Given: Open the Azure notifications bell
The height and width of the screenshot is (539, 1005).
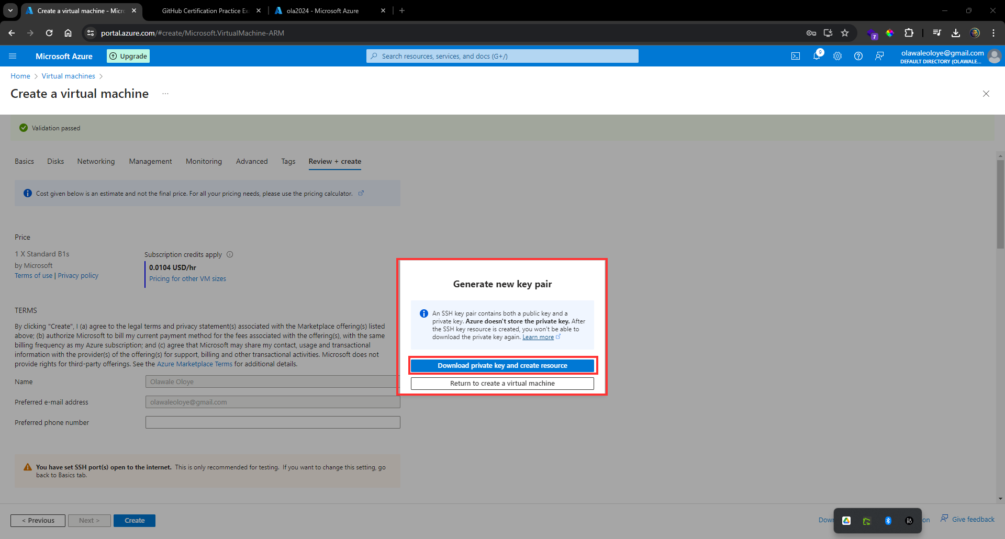Looking at the screenshot, I should point(817,56).
